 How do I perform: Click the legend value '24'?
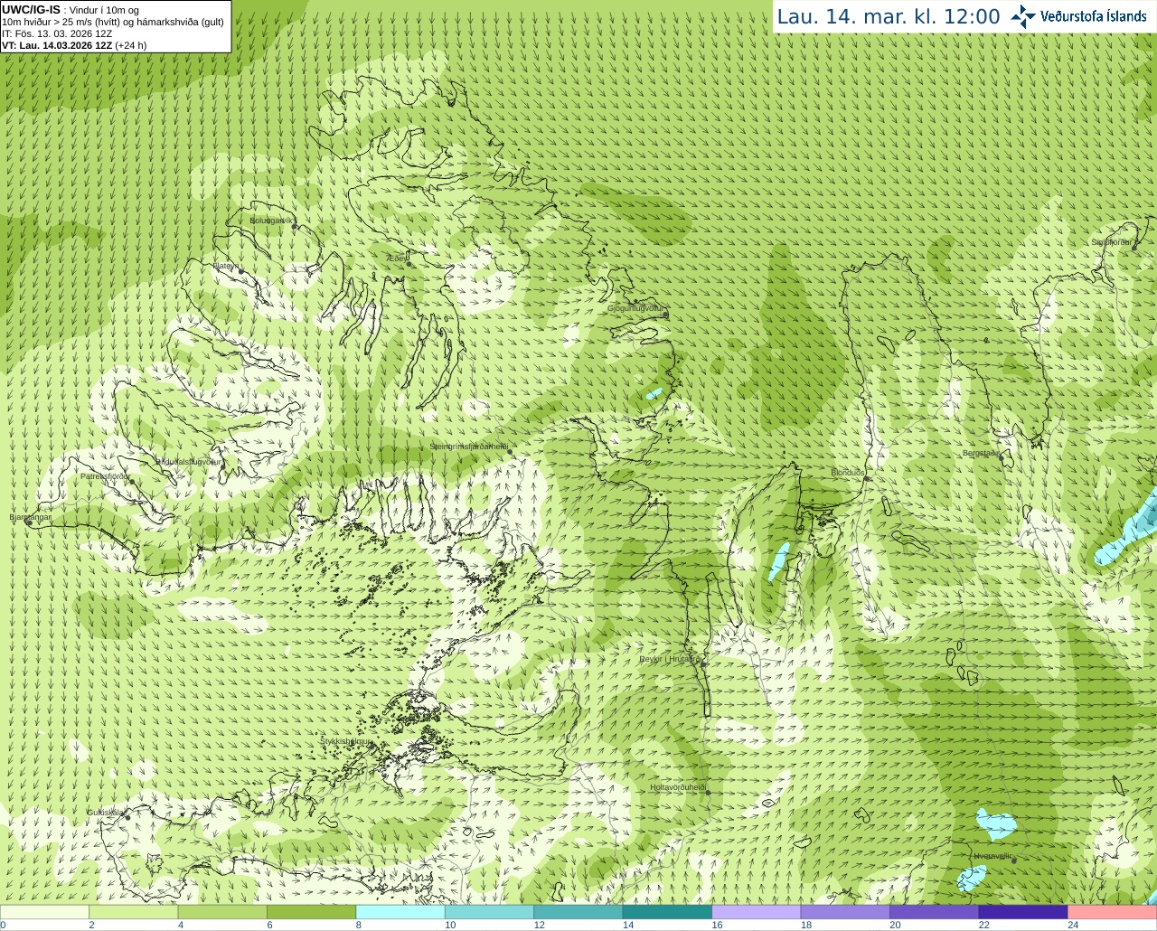1073,925
